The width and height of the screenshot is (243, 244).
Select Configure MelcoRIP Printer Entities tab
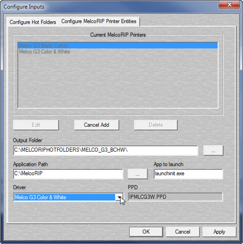pyautogui.click(x=99, y=21)
